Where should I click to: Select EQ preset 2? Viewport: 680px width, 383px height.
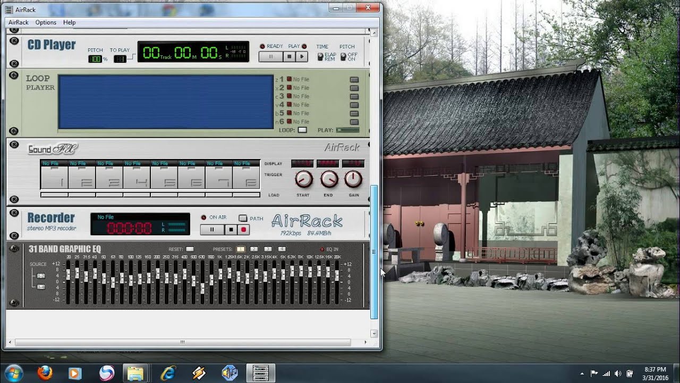[x=254, y=249]
